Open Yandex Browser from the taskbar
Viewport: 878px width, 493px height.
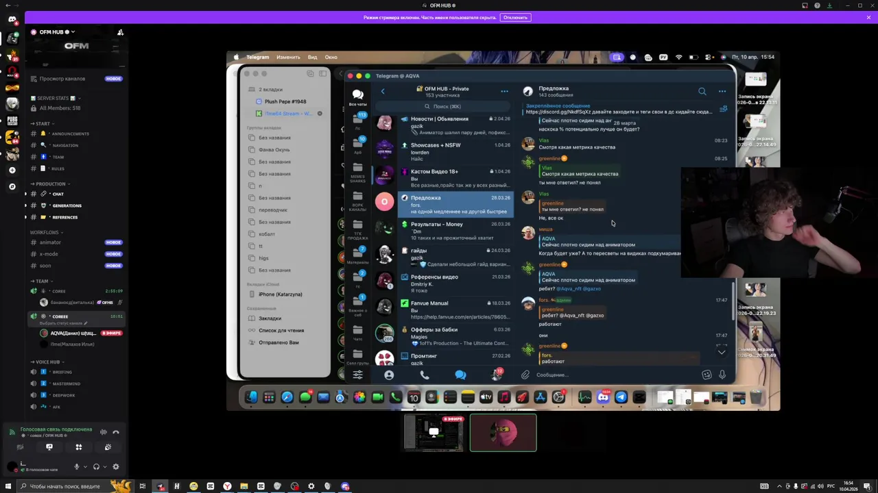point(227,486)
